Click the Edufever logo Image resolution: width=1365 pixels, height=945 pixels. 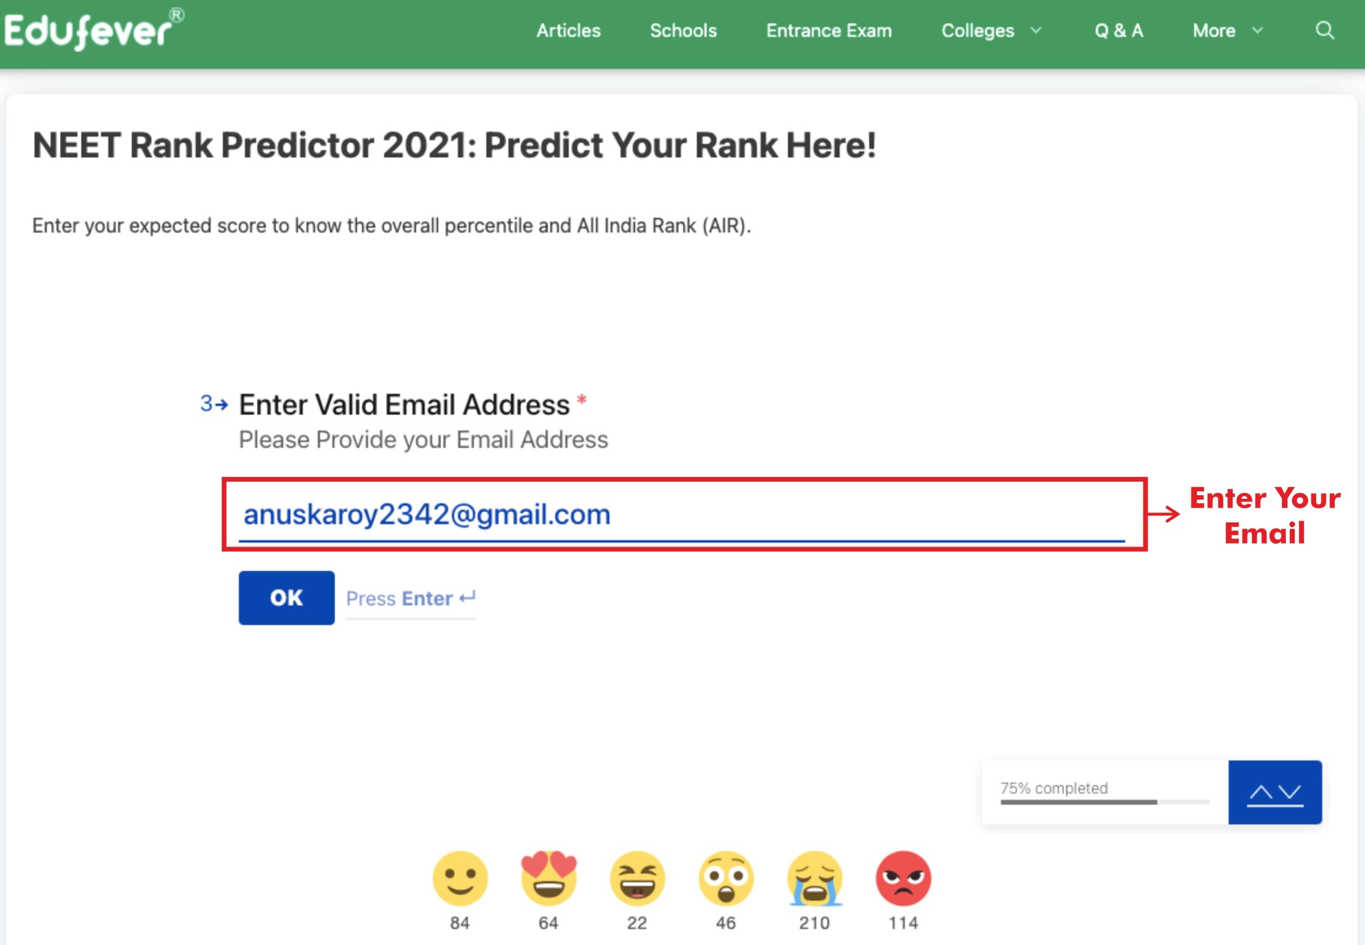(94, 30)
